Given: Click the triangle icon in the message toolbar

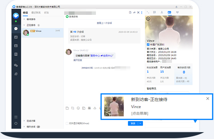Looking at the screenshot, I should (x=95, y=108).
